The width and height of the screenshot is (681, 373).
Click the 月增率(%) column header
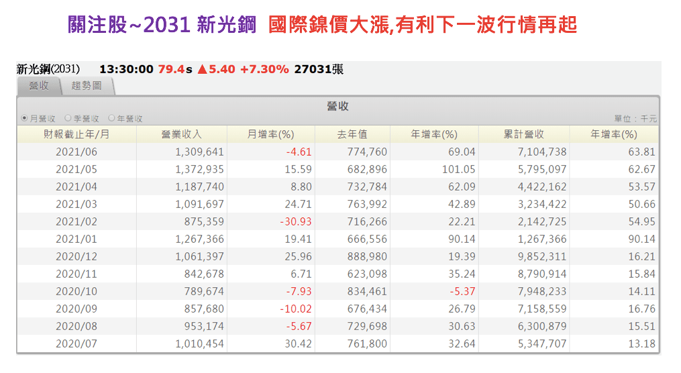pos(270,134)
